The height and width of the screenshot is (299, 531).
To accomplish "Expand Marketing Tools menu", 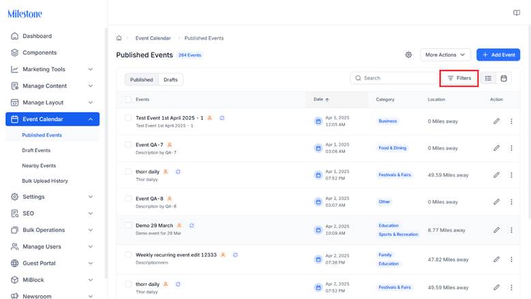I will tap(52, 69).
